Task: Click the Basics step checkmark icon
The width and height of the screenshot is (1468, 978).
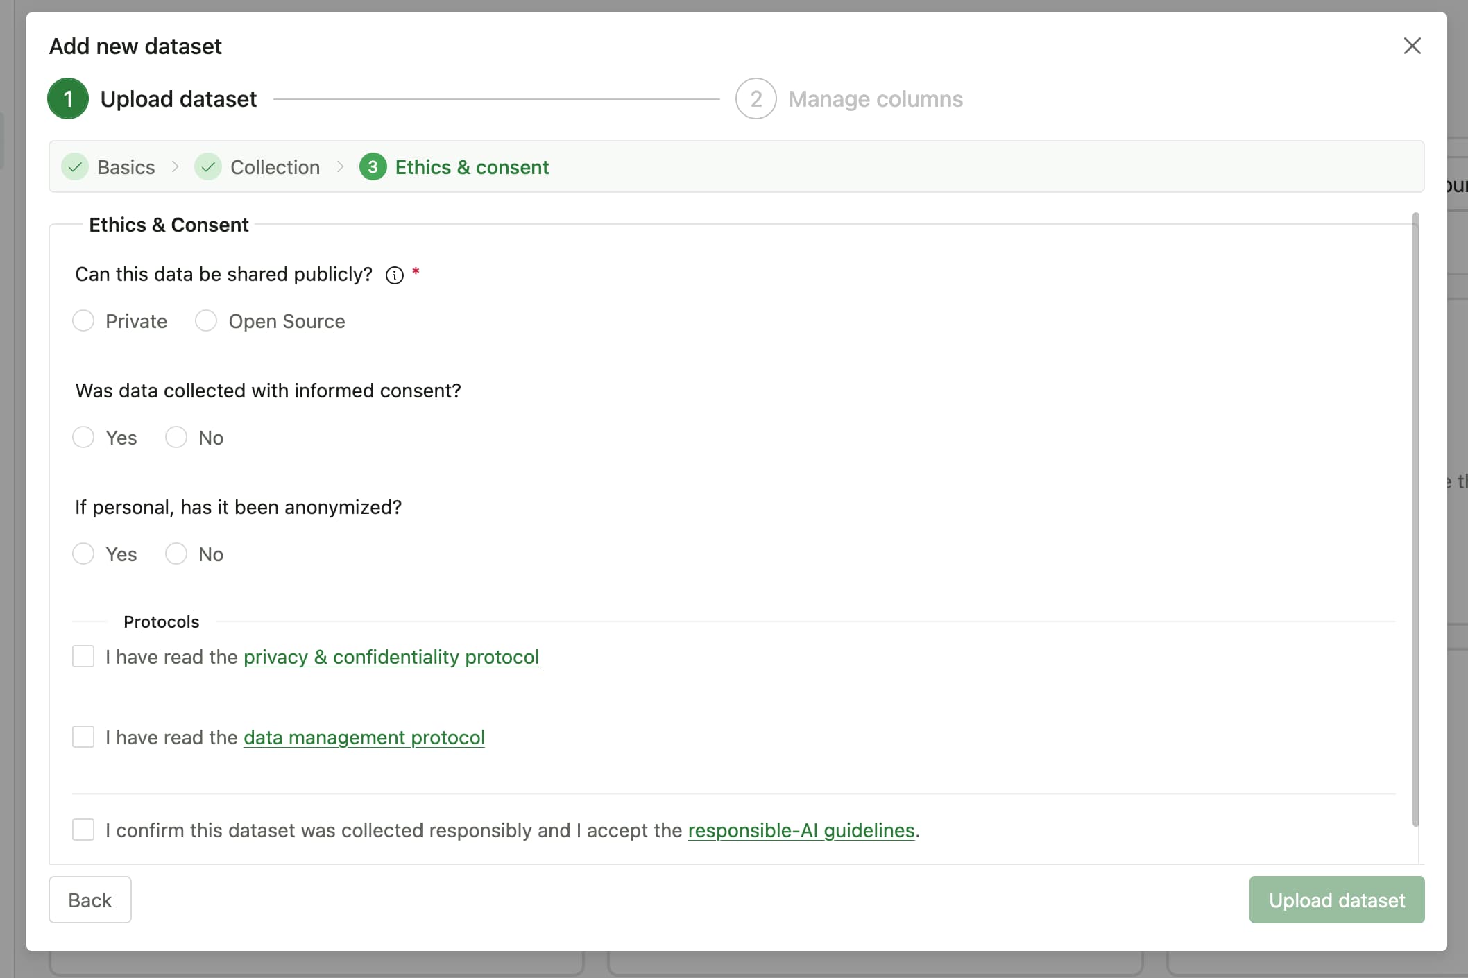Action: [x=75, y=167]
